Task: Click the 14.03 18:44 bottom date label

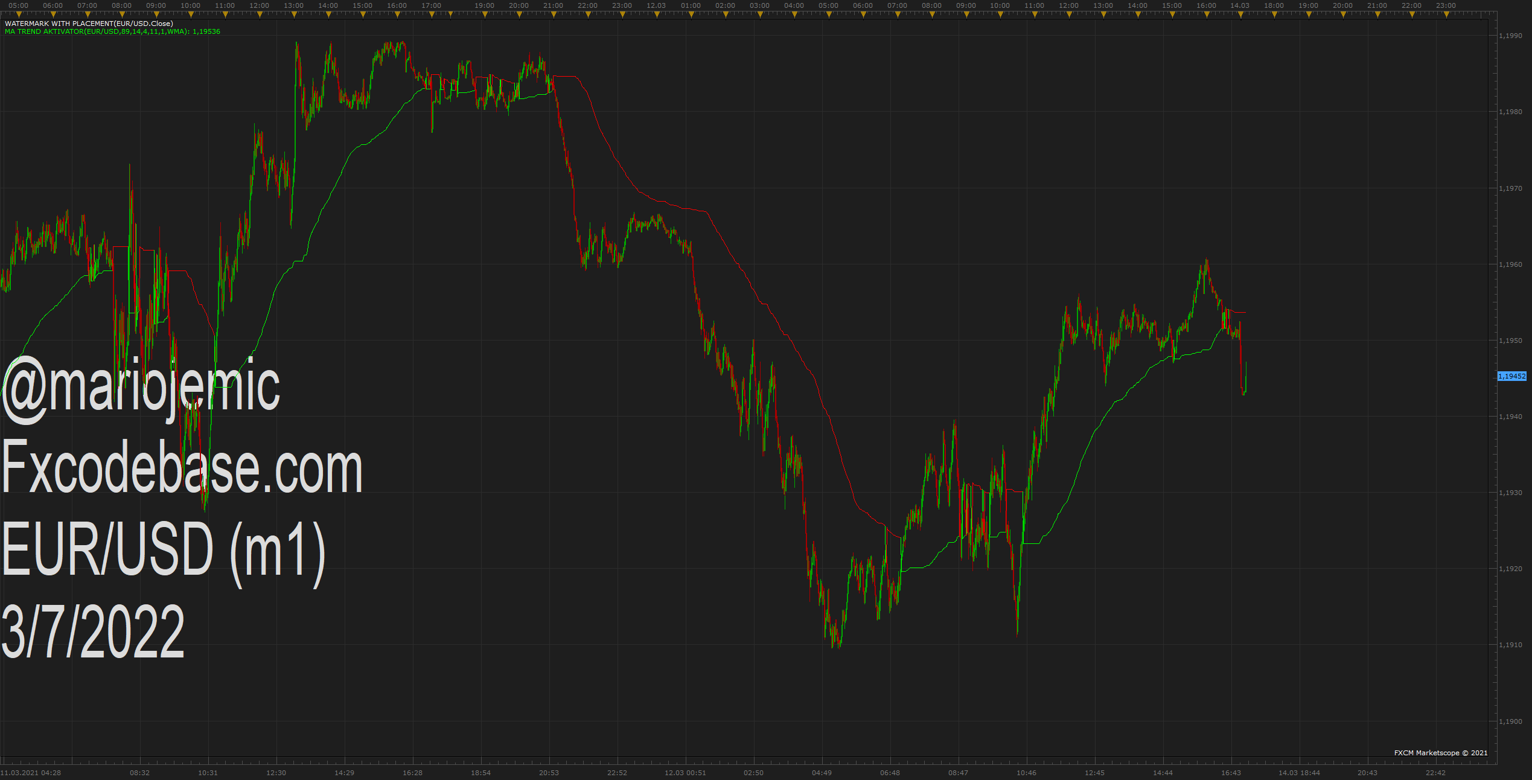Action: point(1299,773)
